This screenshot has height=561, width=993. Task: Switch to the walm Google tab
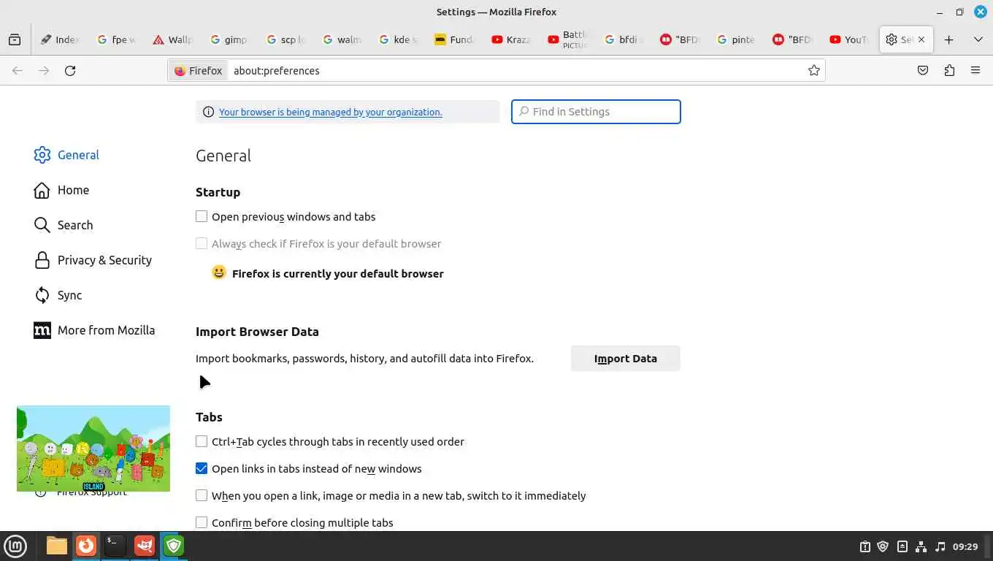[343, 40]
